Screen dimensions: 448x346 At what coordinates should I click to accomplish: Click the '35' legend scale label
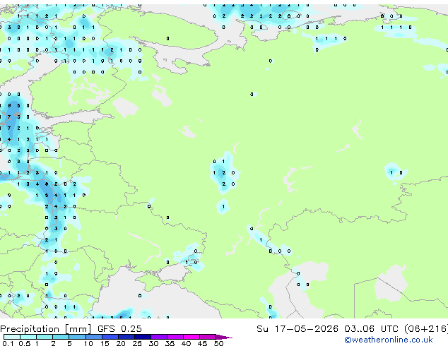point(170,343)
